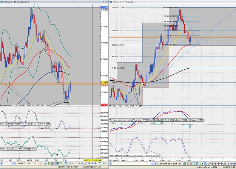
Task: Click blue 1.7750 price marker on 15-Minute axis
Action: (x=105, y=7)
